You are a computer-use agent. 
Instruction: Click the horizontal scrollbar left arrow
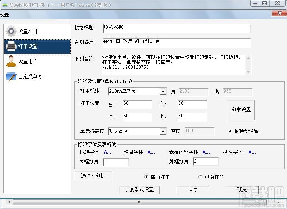point(9,202)
